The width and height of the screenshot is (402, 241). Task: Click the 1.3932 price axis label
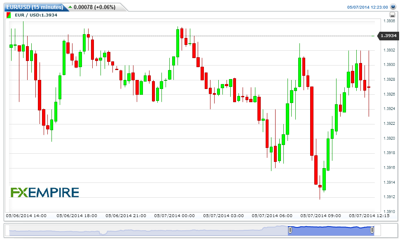389,50
